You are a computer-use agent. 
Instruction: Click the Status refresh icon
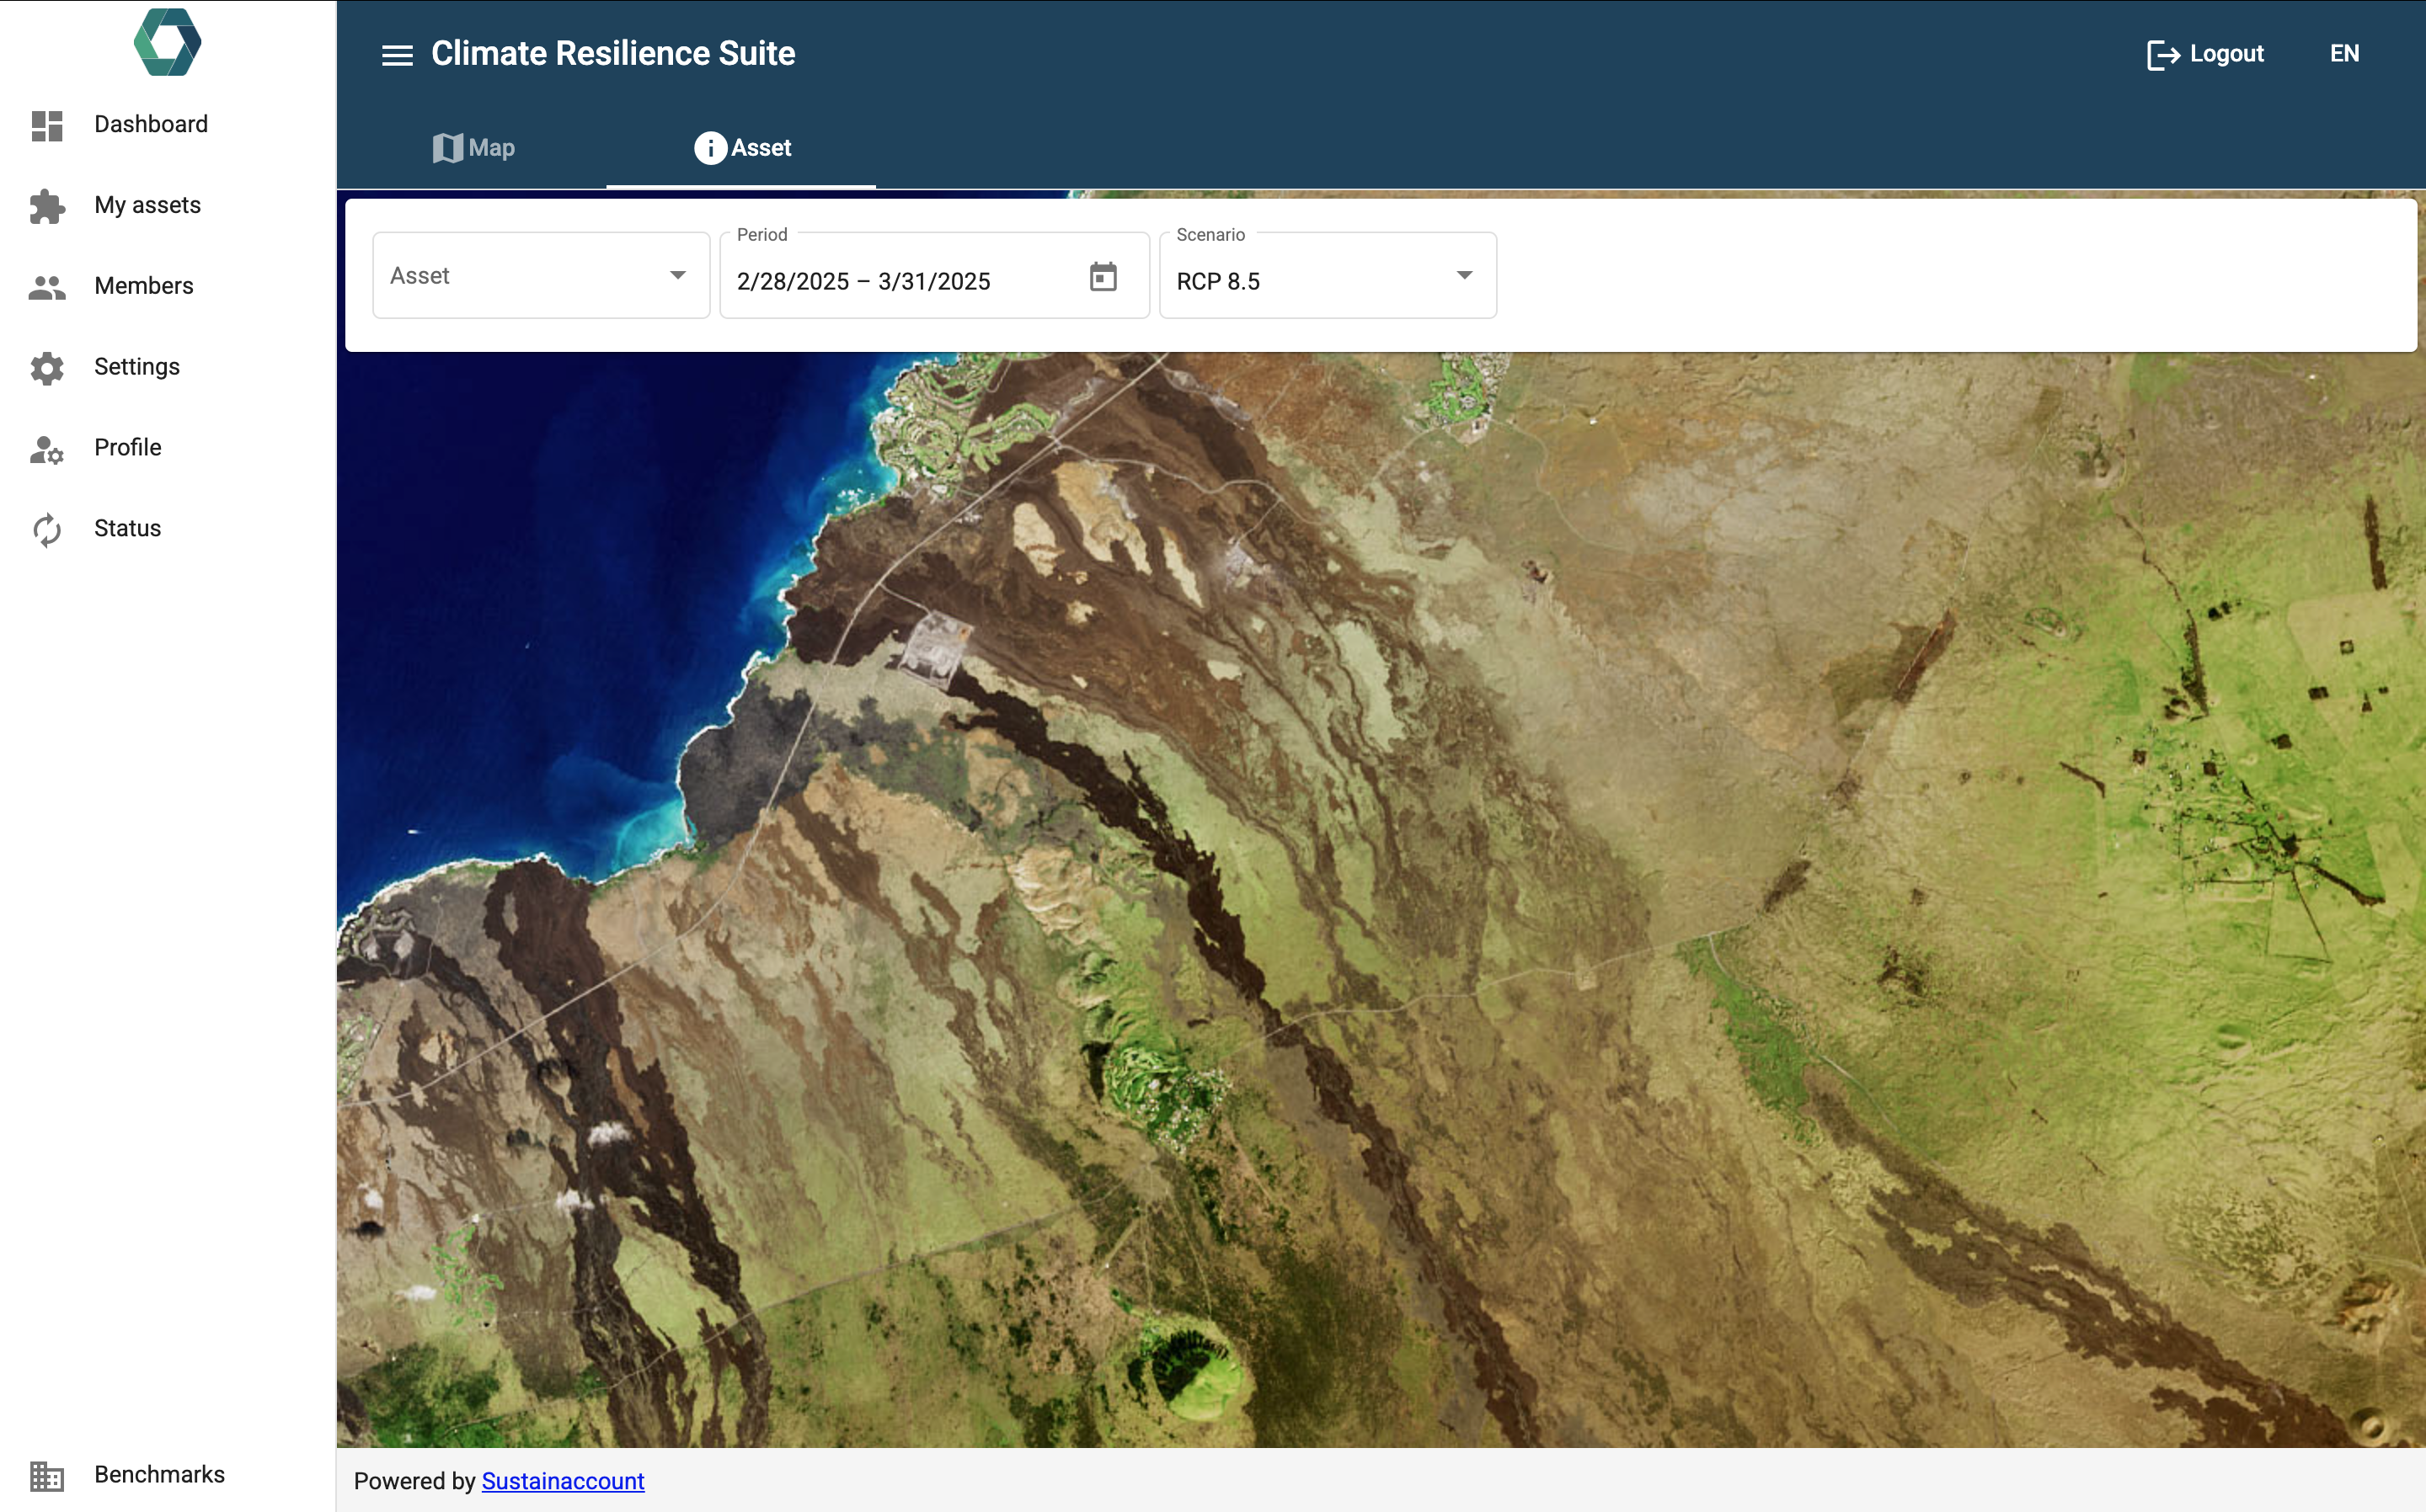click(47, 529)
